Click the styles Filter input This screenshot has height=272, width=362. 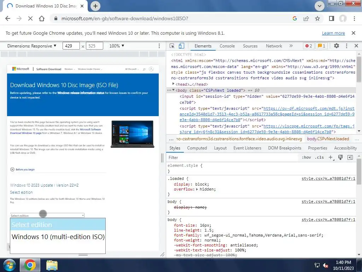tap(233, 158)
